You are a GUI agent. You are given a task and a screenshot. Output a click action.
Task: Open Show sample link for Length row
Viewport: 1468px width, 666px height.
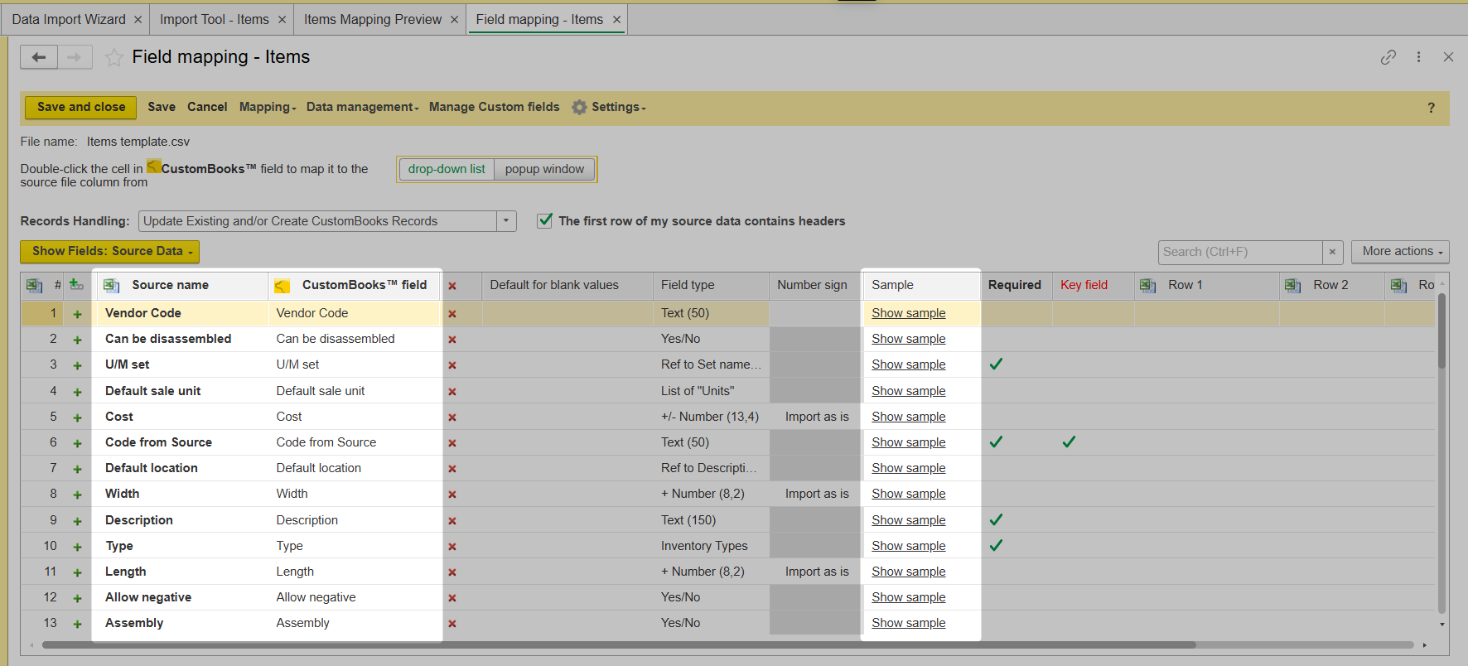908,572
